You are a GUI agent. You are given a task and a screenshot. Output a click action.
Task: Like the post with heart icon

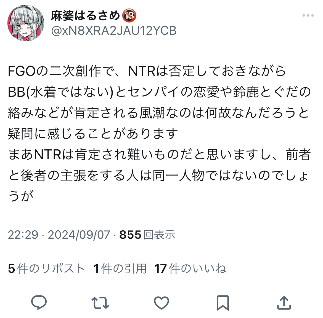(161, 303)
